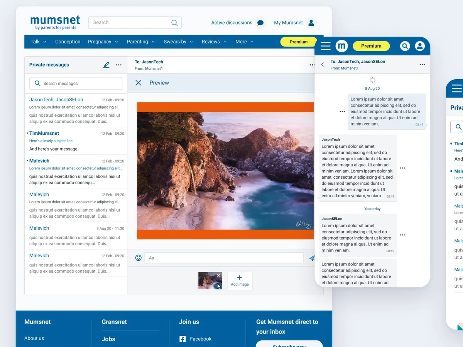Screen dimensions: 463x347
Task: Click the search magnifier icon in header
Action: point(174,23)
